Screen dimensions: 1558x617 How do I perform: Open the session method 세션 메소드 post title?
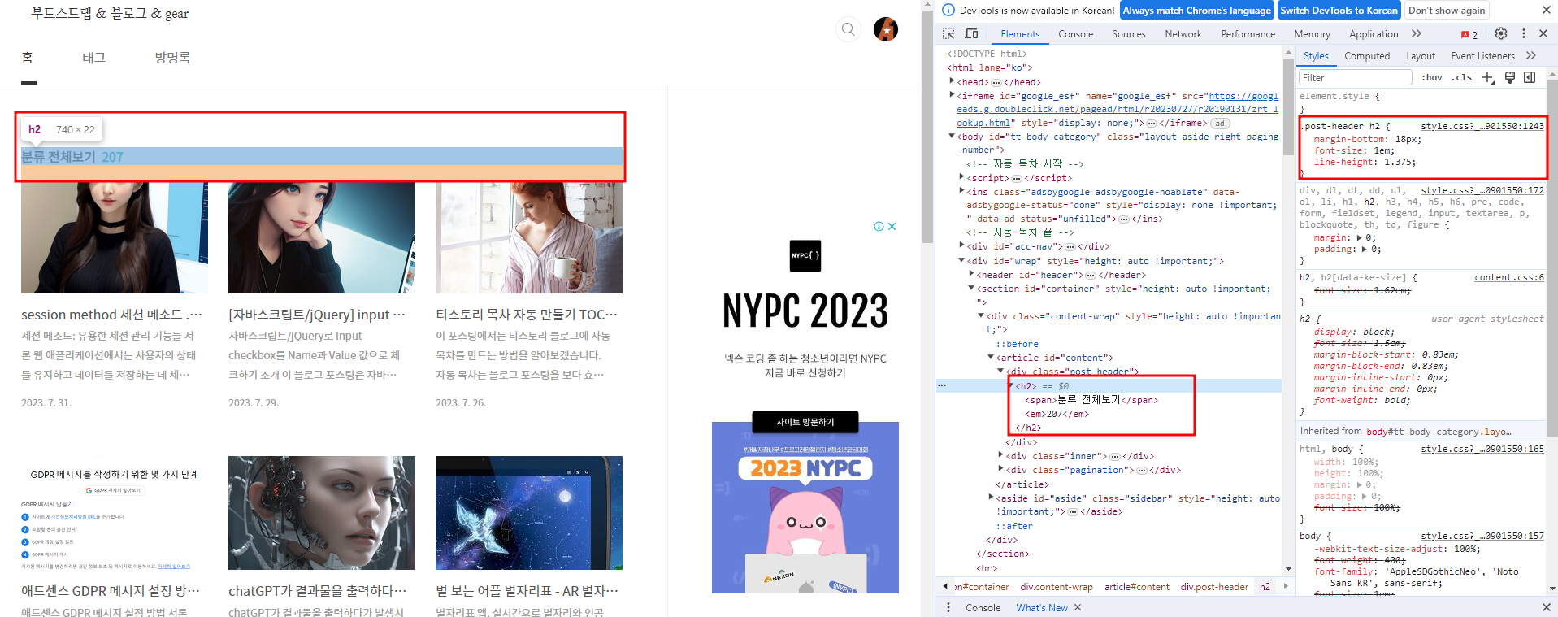(111, 315)
